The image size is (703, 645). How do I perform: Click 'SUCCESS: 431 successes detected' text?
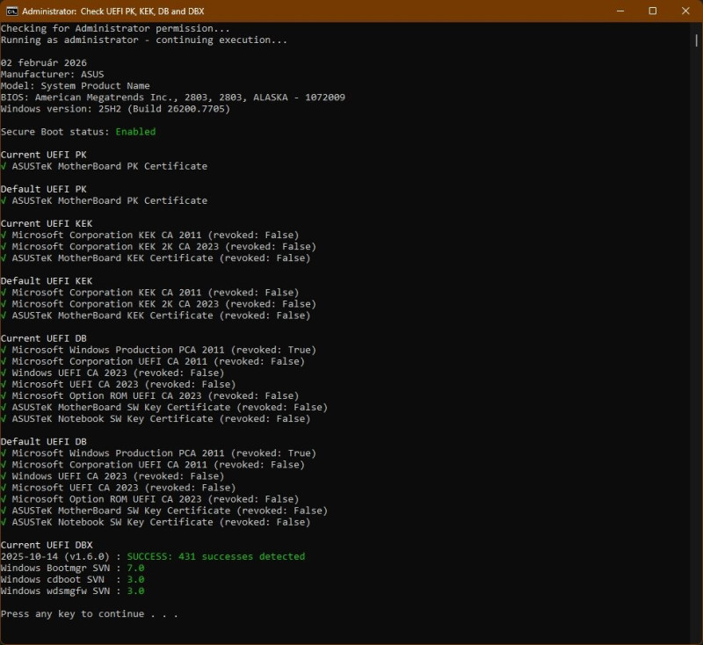coord(216,556)
